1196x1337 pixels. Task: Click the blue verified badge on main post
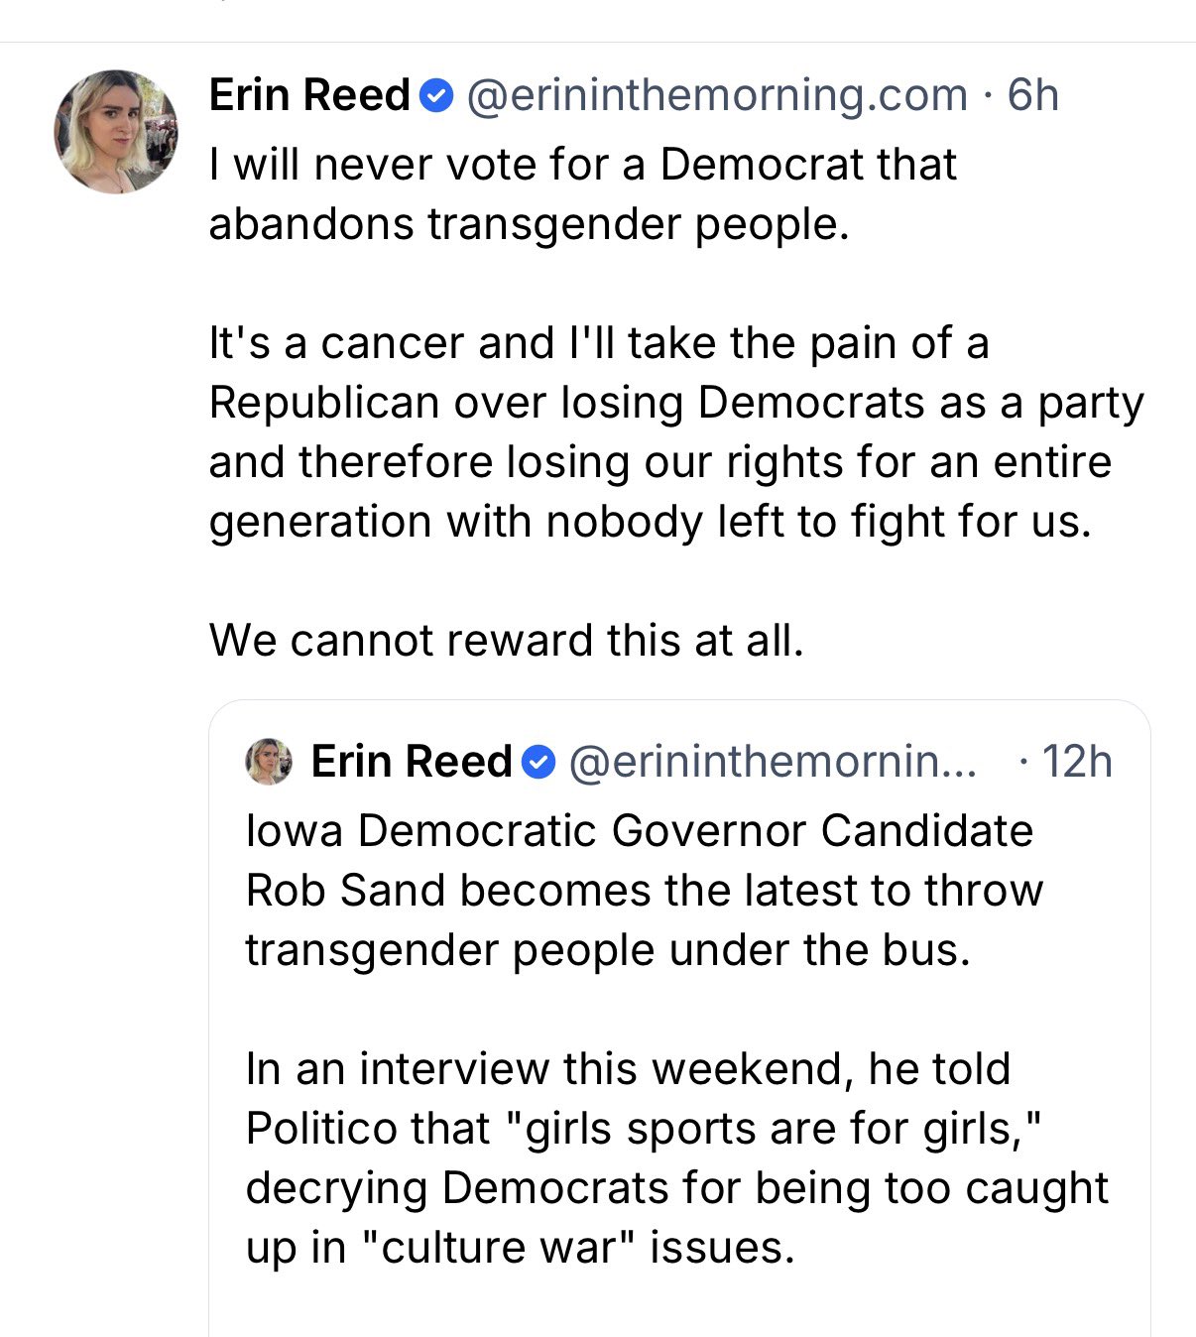click(436, 96)
